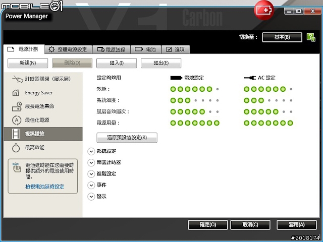Image resolution: width=323 pixels, height=242 pixels.
Task: Click the AC plug icon next to AC 設定
Action: coord(250,78)
